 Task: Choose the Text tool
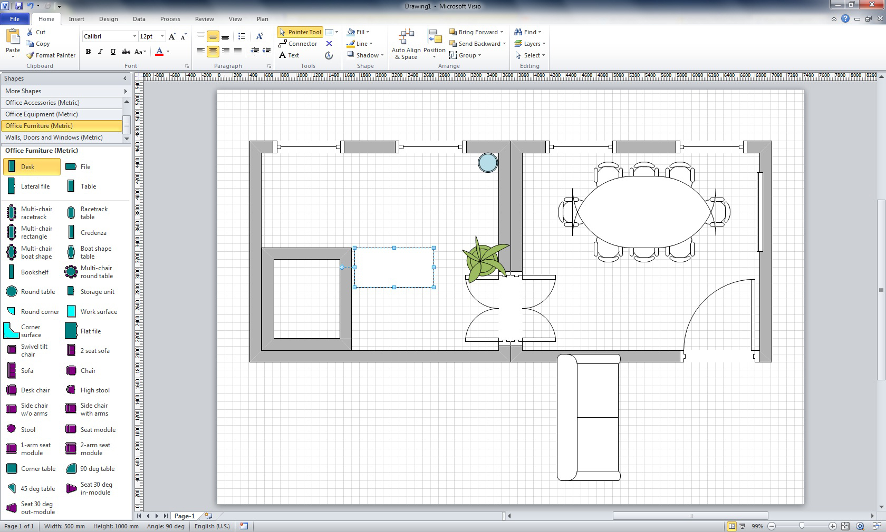(x=289, y=55)
